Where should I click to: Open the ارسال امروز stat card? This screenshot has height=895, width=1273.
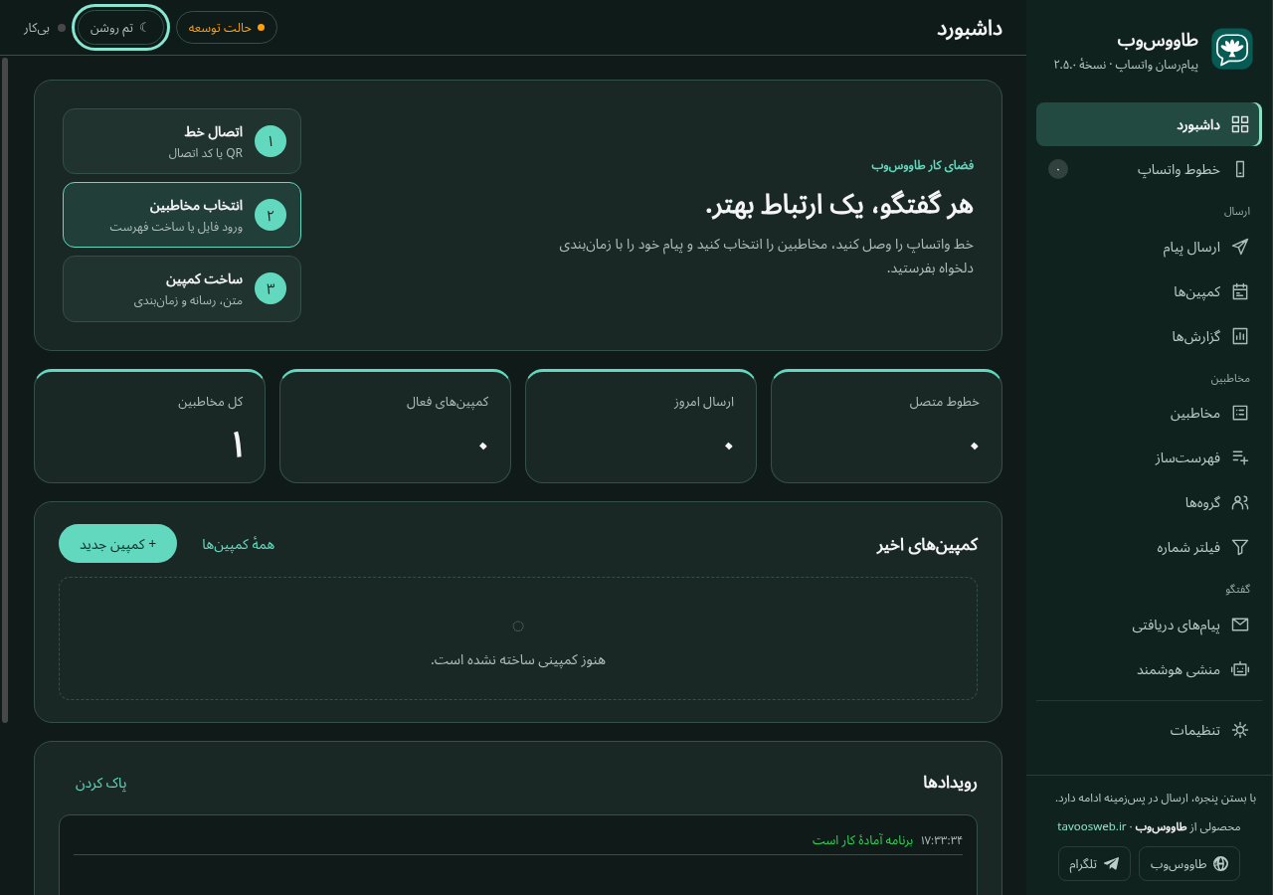640,426
